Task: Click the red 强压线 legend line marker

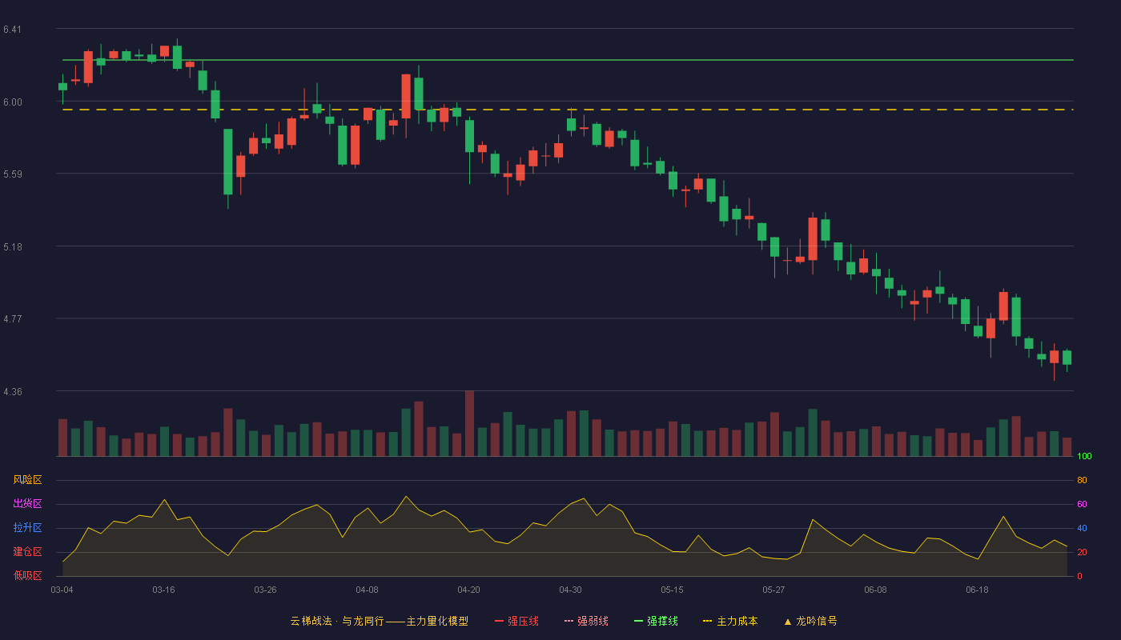Action: [x=499, y=621]
